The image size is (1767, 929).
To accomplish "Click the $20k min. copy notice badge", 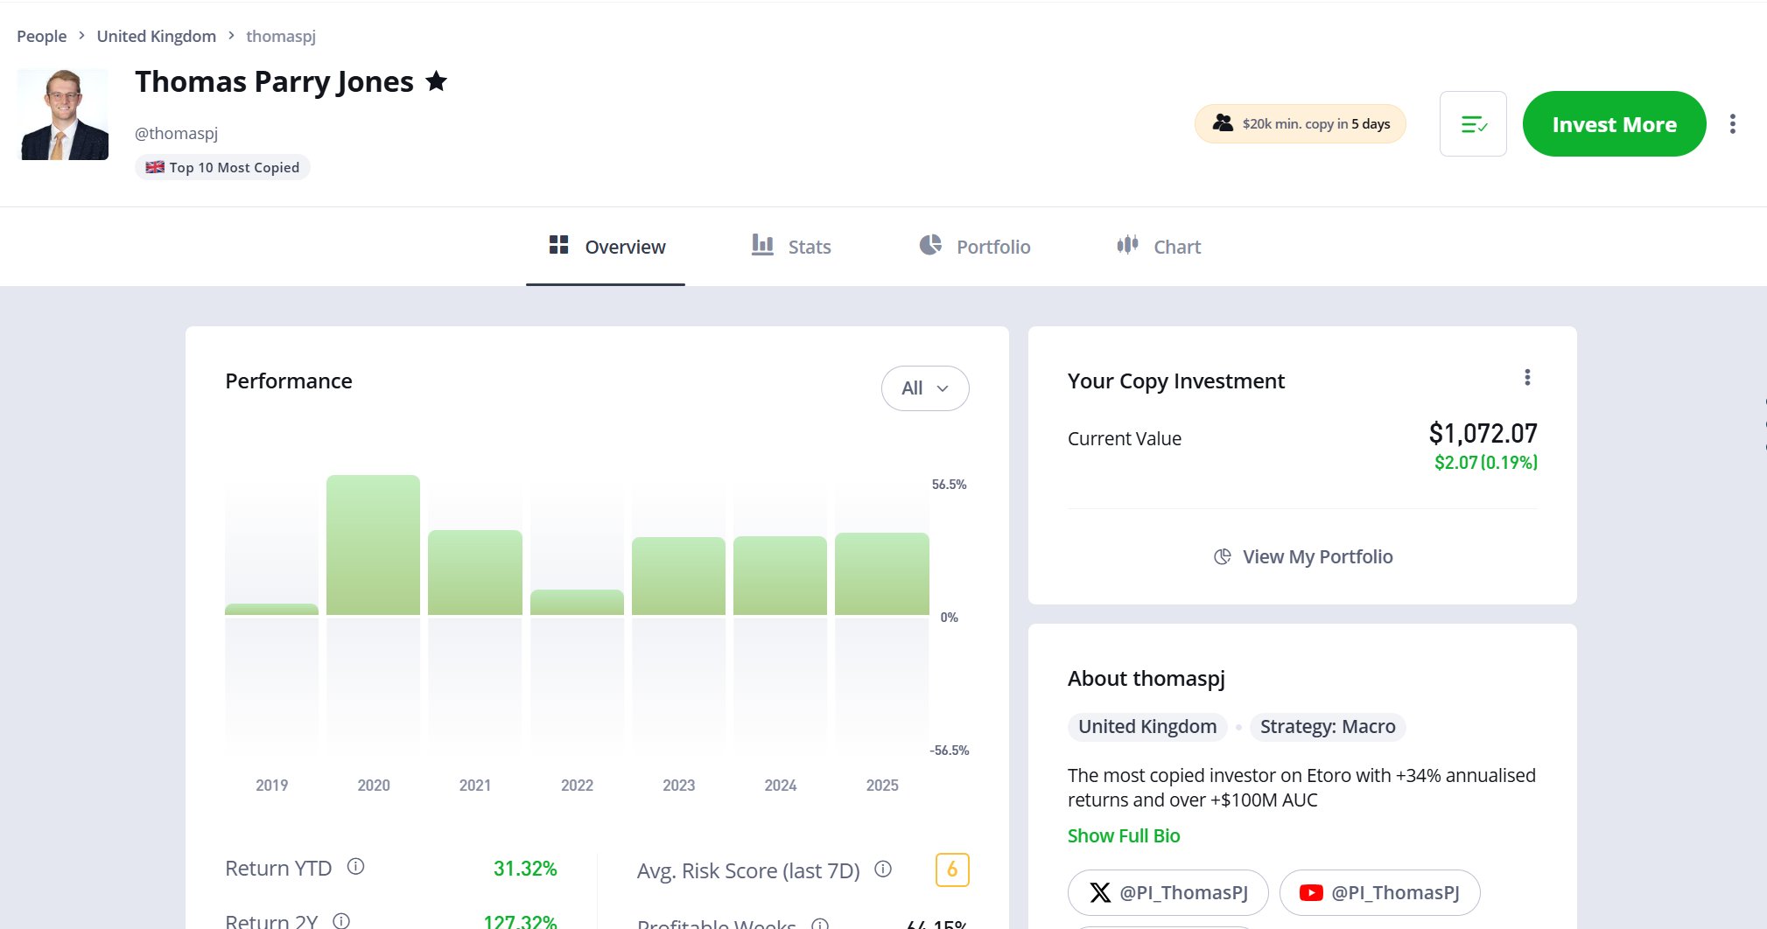I will [1301, 124].
